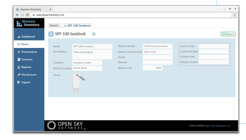Click the Dashboard bar chart icon
The height and width of the screenshot is (140, 246).
[x=19, y=37]
